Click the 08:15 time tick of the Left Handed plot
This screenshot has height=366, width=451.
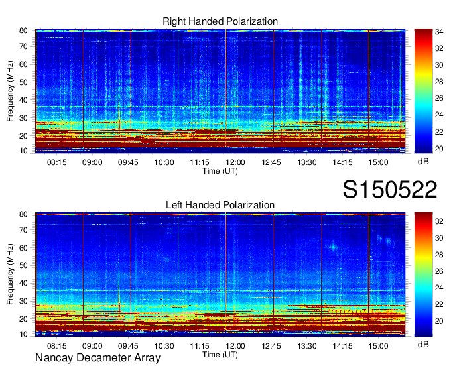56,346
